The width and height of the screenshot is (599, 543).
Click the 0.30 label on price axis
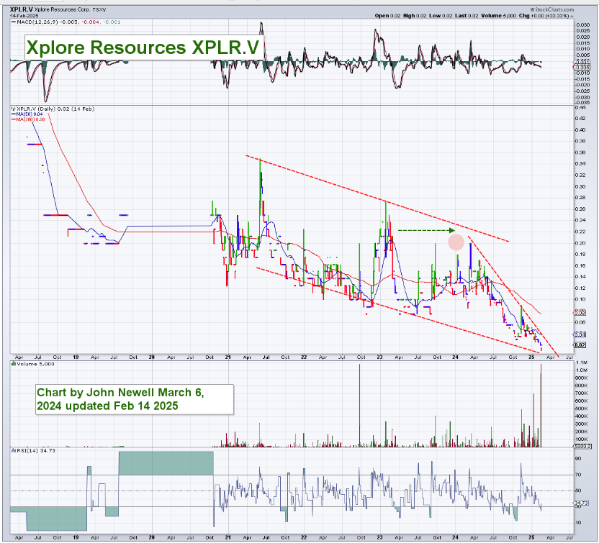click(x=580, y=186)
